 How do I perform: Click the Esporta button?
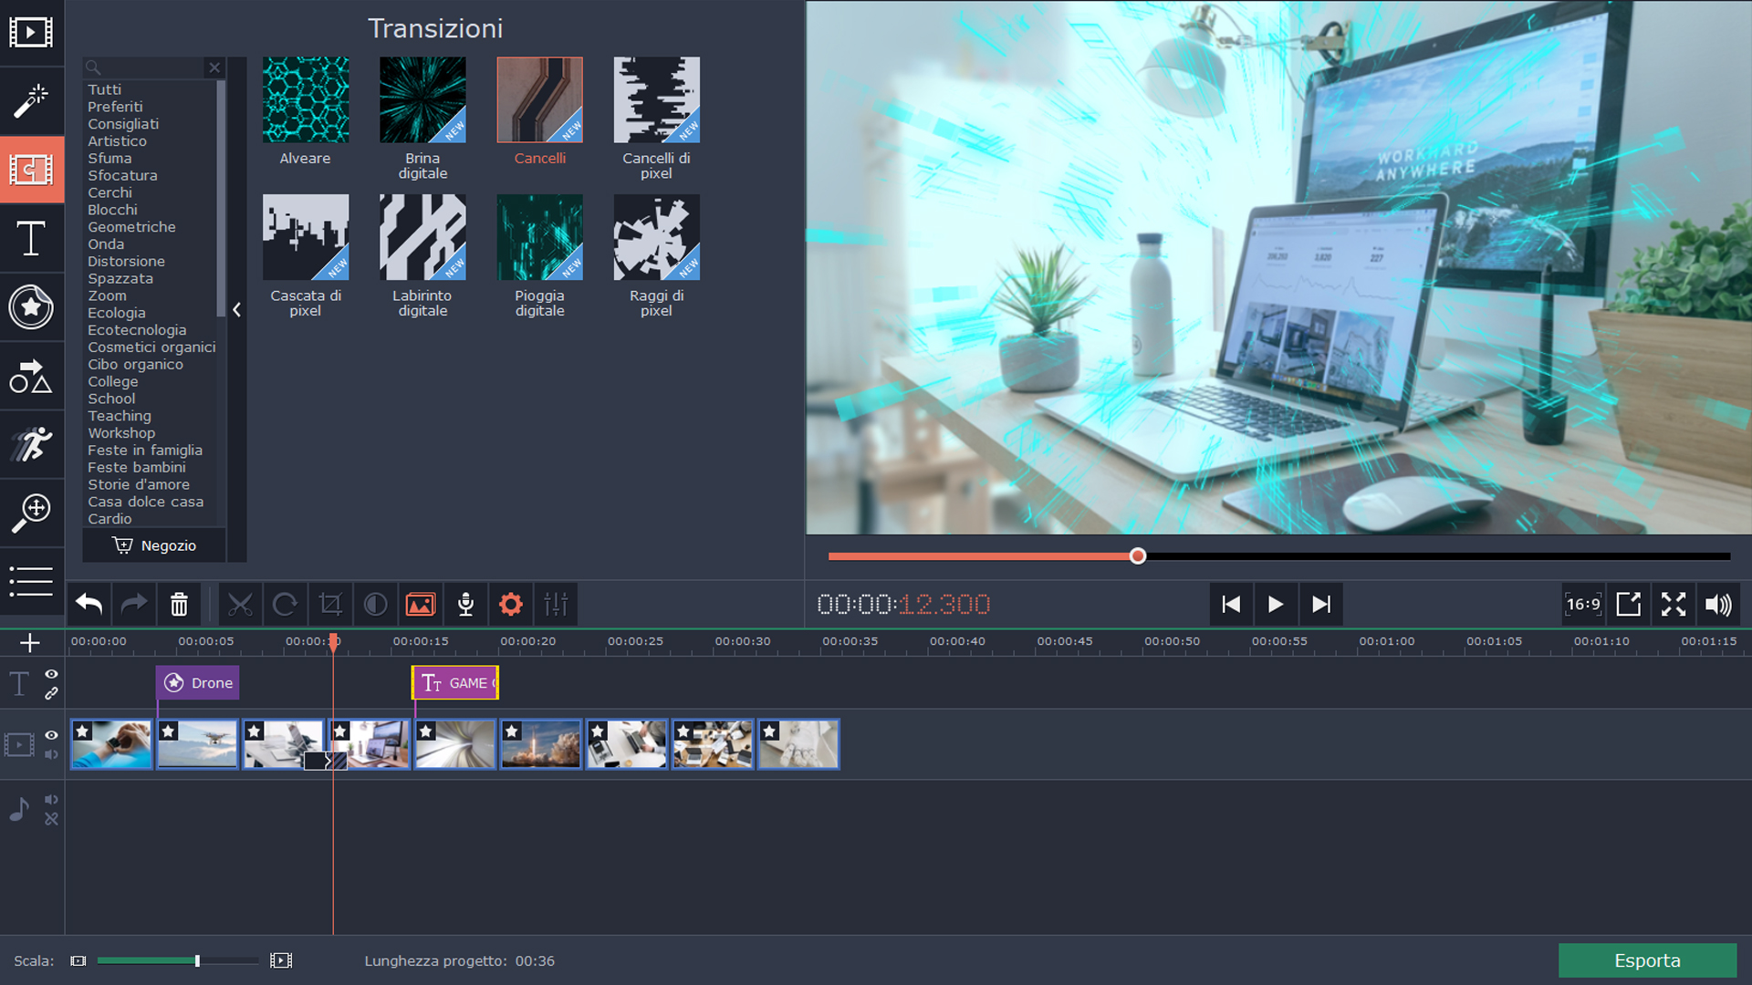click(1647, 960)
